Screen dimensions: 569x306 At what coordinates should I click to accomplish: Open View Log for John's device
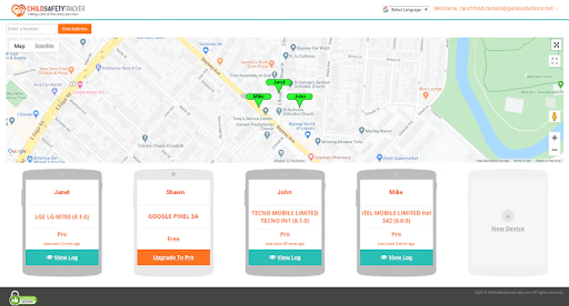(285, 257)
